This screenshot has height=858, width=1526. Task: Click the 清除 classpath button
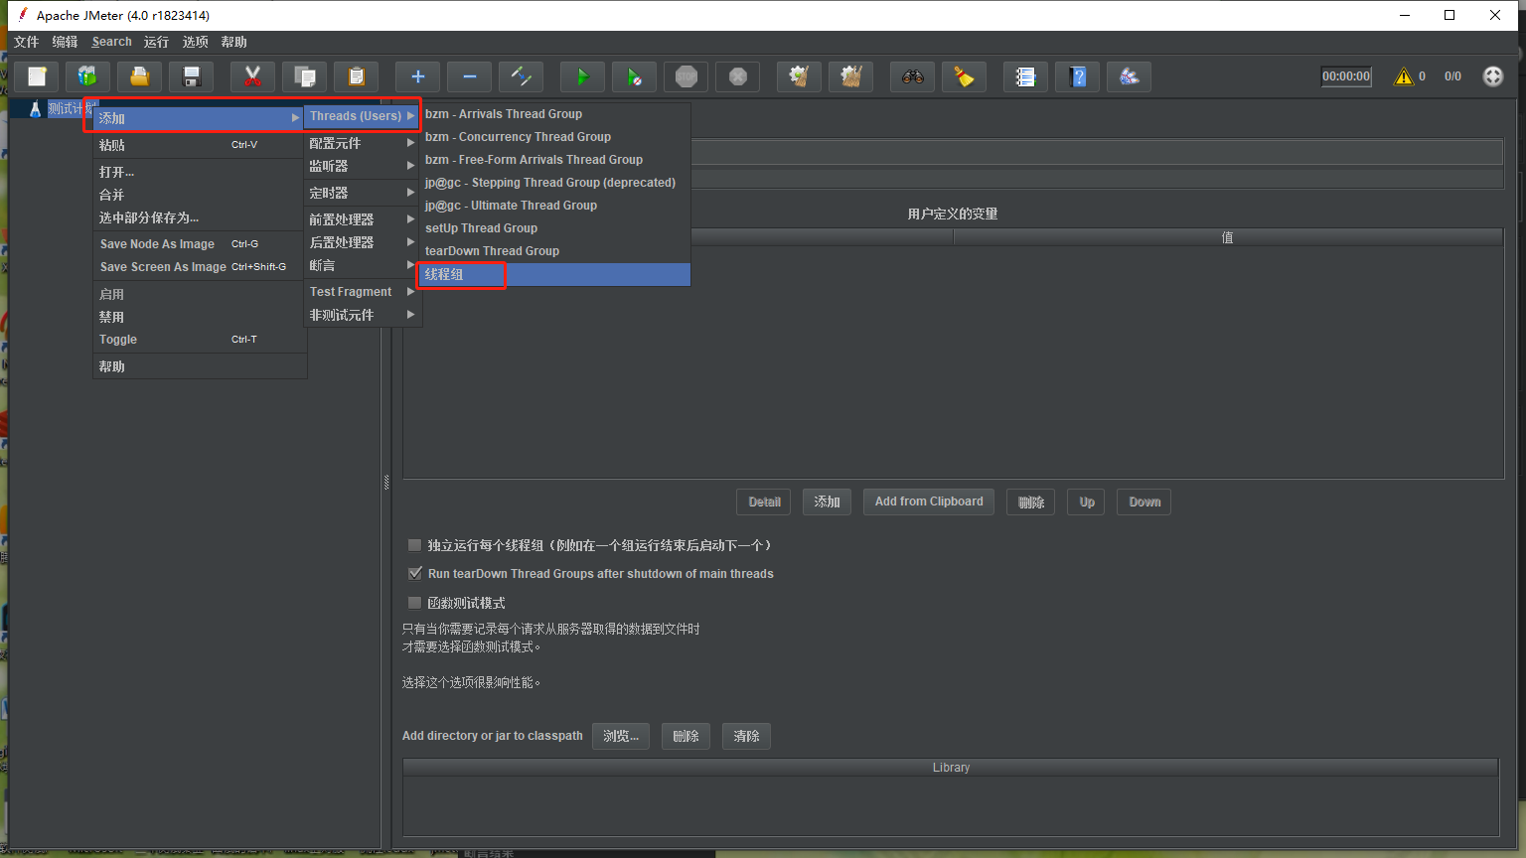click(746, 736)
